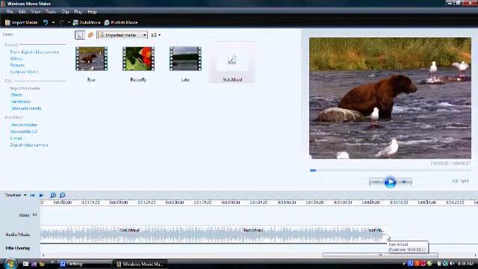Click the Title Overlay track label
Viewport: 478px width, 269px height.
18,248
